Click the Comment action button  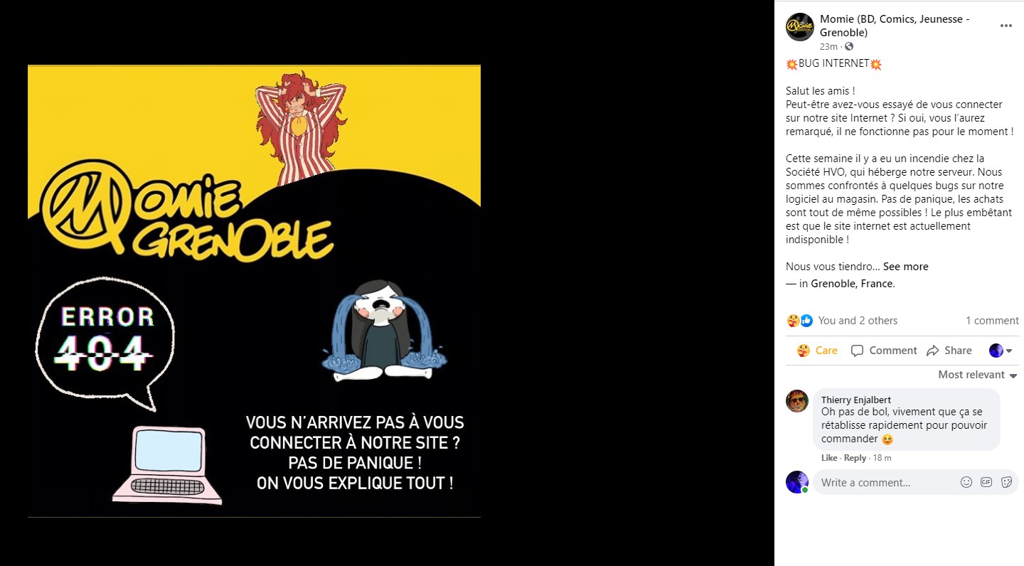884,351
